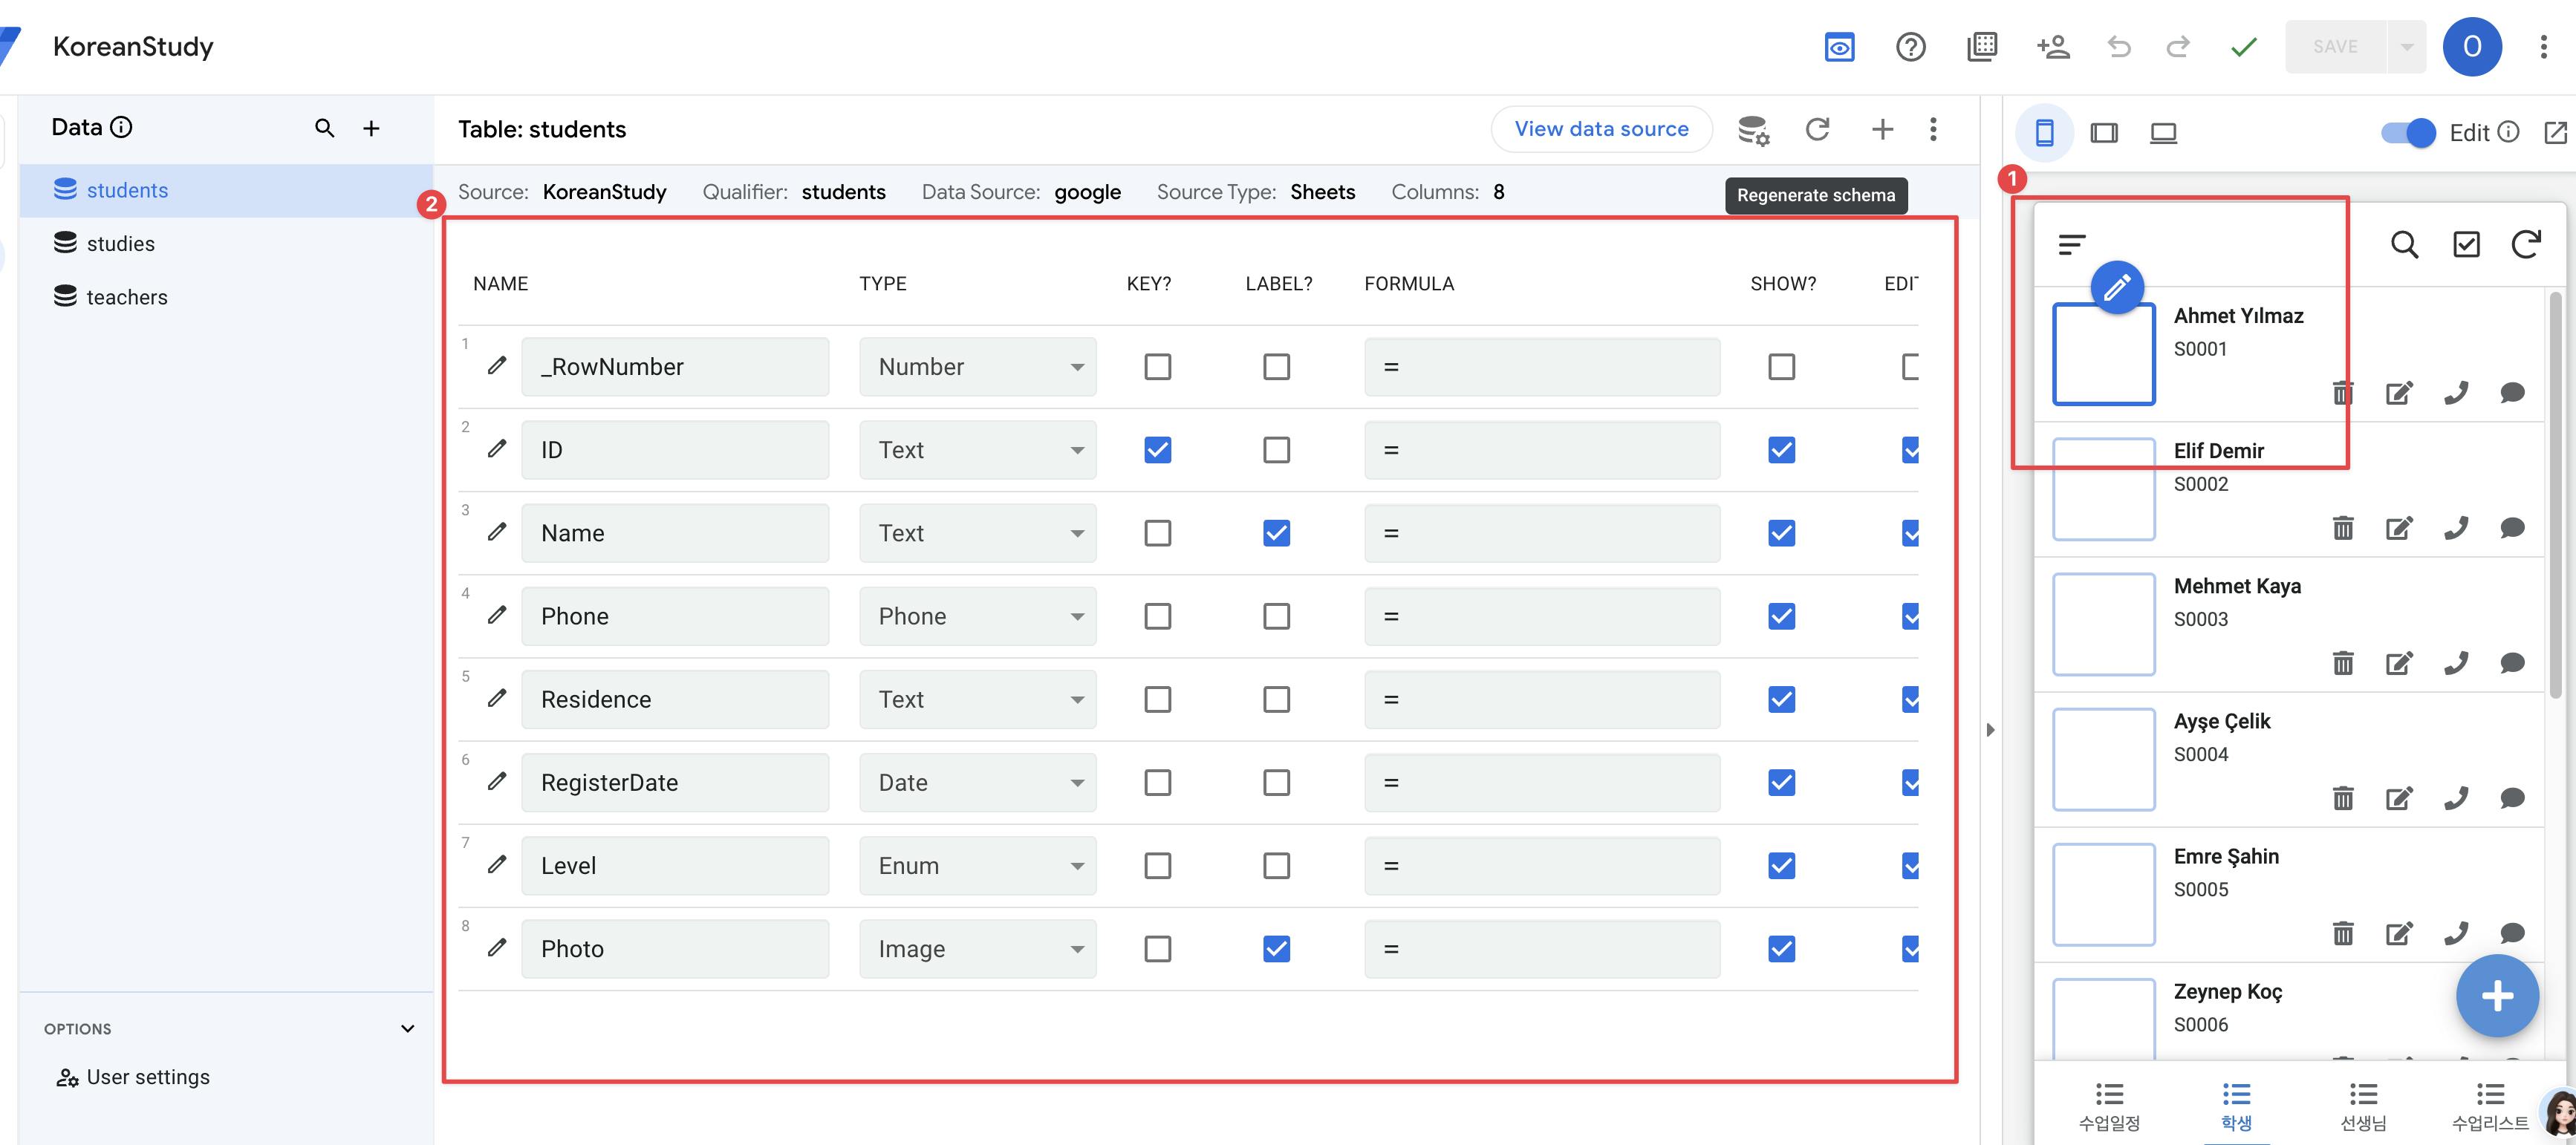Click the search icon in Data panel

[324, 128]
